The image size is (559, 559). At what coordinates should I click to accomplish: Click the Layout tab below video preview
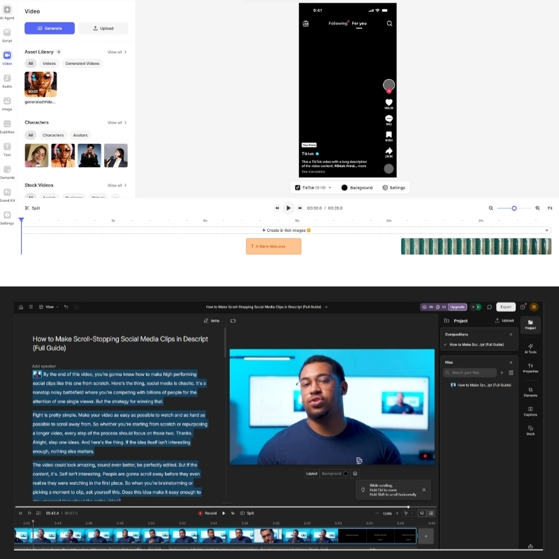(x=312, y=474)
